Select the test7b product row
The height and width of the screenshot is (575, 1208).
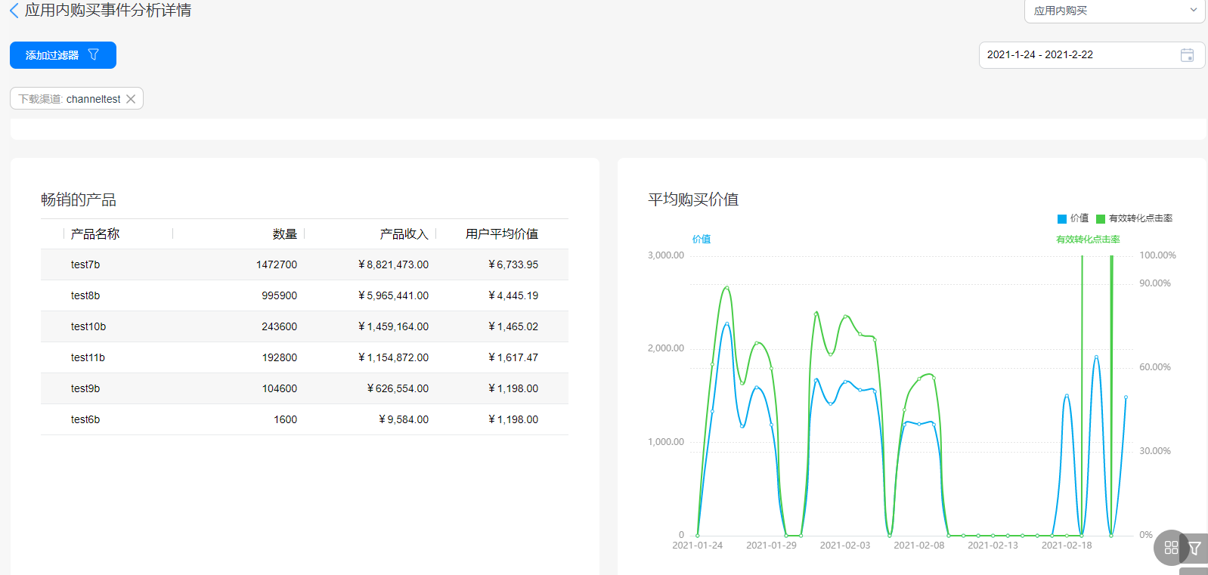tap(305, 264)
